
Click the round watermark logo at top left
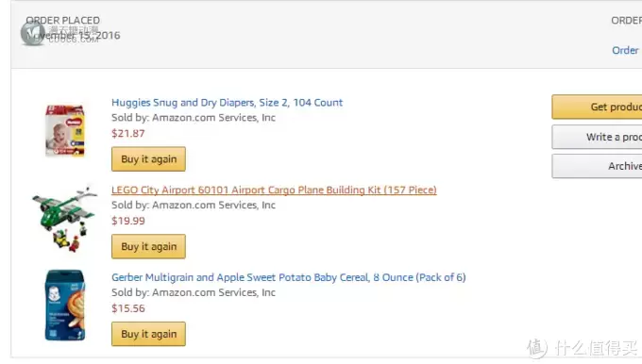pyautogui.click(x=32, y=33)
